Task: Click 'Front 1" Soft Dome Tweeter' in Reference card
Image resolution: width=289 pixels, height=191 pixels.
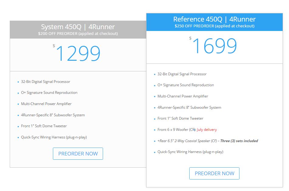Action: [x=180, y=118]
